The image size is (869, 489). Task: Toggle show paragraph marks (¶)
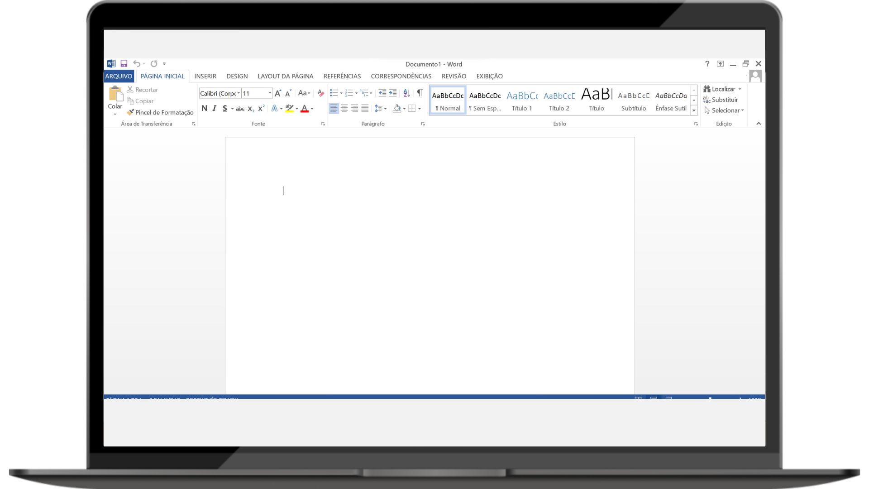pos(420,93)
